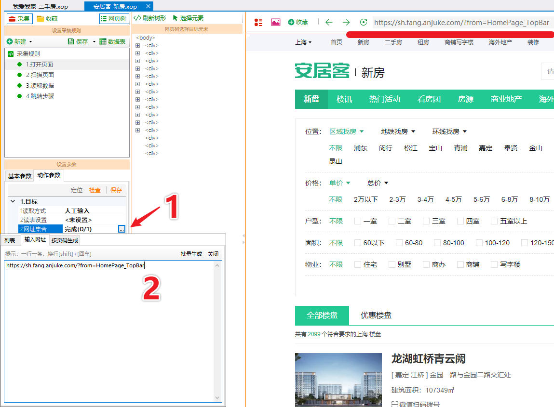Switch to 我爱我家-二手房.xop tab
Image resolution: width=554 pixels, height=407 pixels.
pos(41,7)
